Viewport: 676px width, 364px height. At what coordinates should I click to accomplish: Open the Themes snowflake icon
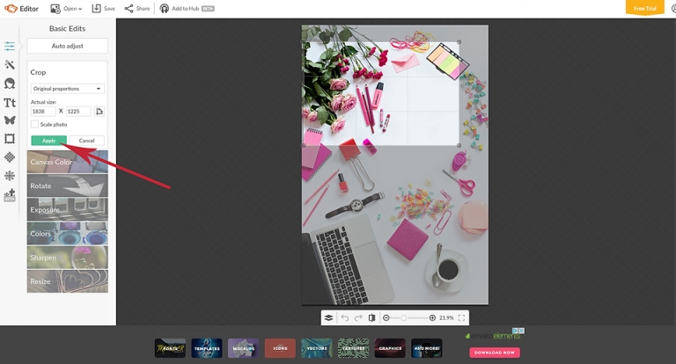pos(10,176)
